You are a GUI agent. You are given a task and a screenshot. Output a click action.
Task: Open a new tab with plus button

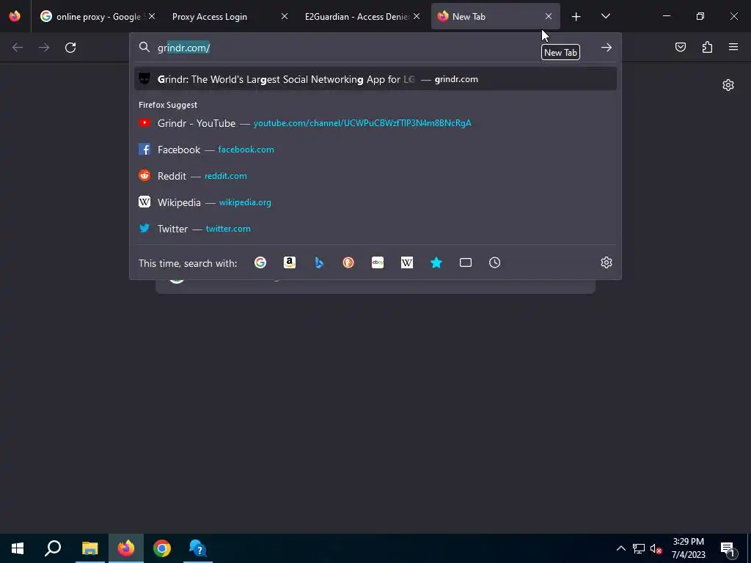pyautogui.click(x=576, y=17)
